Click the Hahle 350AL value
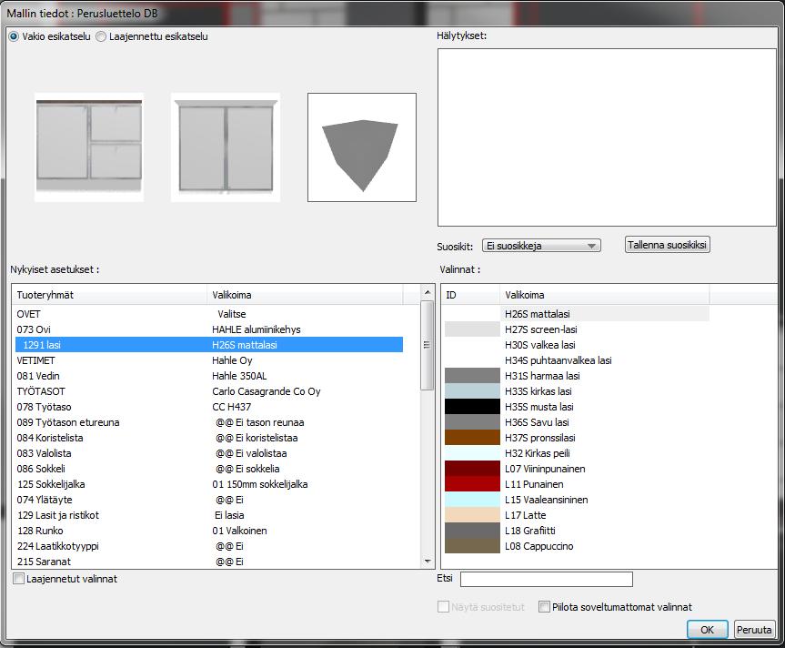Image resolution: width=785 pixels, height=648 pixels. (x=239, y=376)
